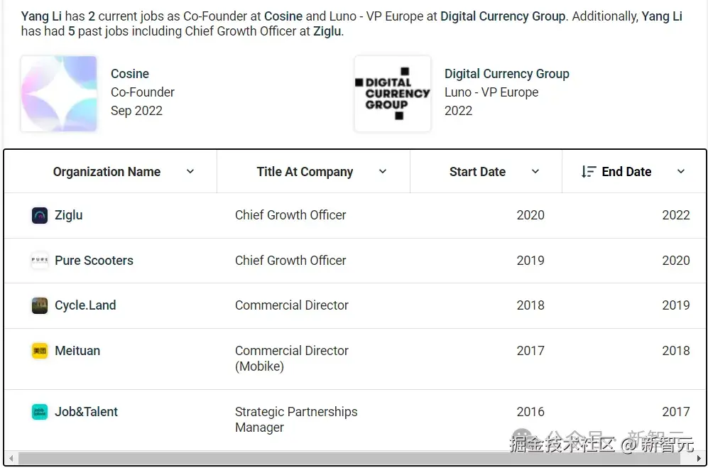
Task: Open the Digital Currency Group name link
Action: pos(506,74)
